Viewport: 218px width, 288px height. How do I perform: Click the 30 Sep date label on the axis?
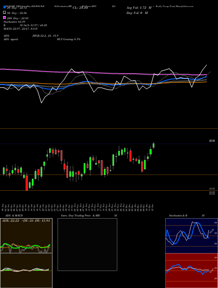pos(3,207)
